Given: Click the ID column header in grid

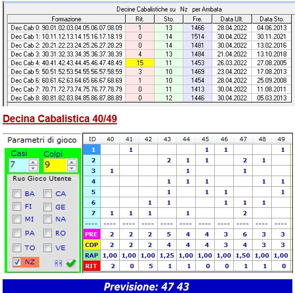Looking at the screenshot, I should tap(92, 139).
